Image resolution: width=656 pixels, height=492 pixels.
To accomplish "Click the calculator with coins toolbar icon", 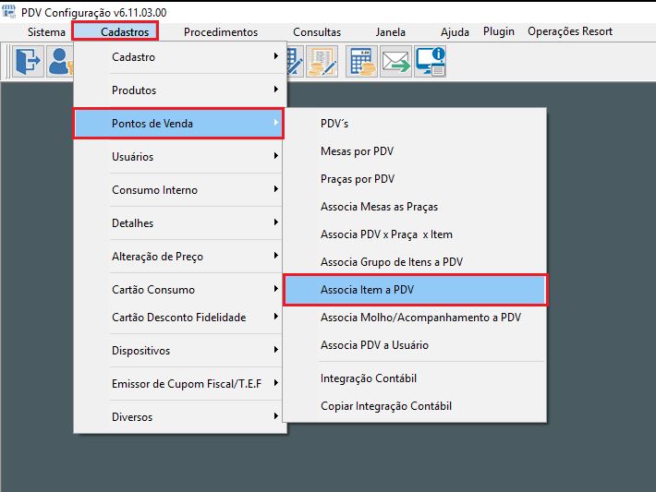I will tap(361, 62).
